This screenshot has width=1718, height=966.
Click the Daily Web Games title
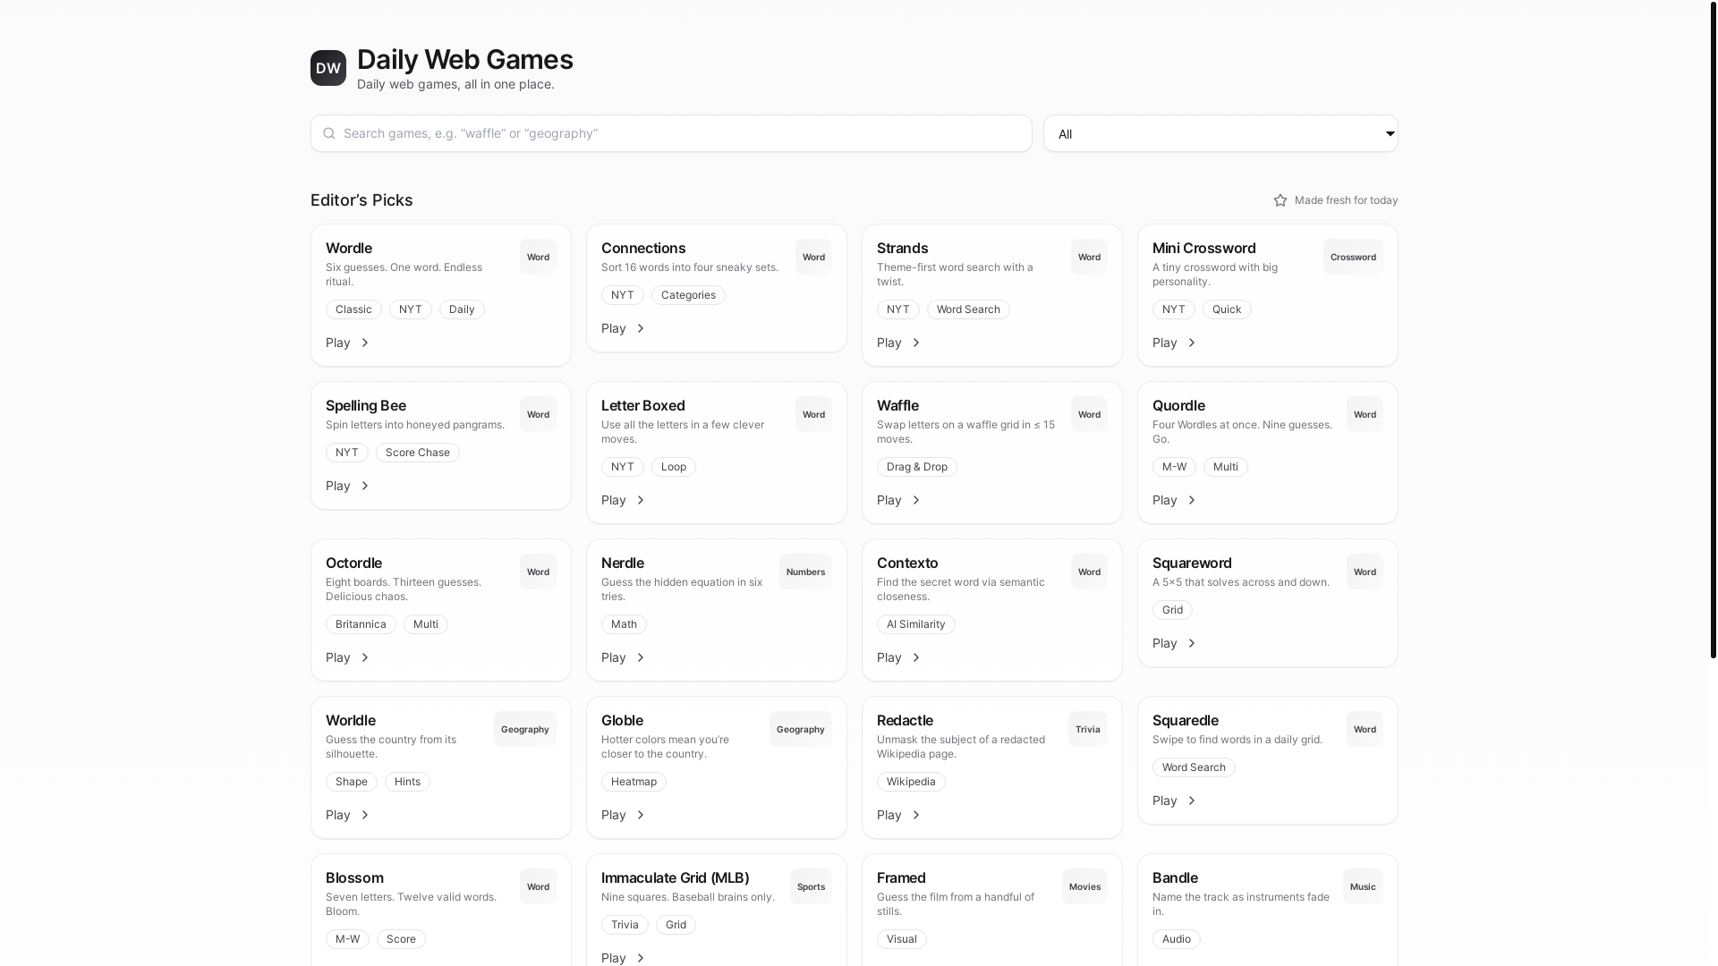[465, 59]
